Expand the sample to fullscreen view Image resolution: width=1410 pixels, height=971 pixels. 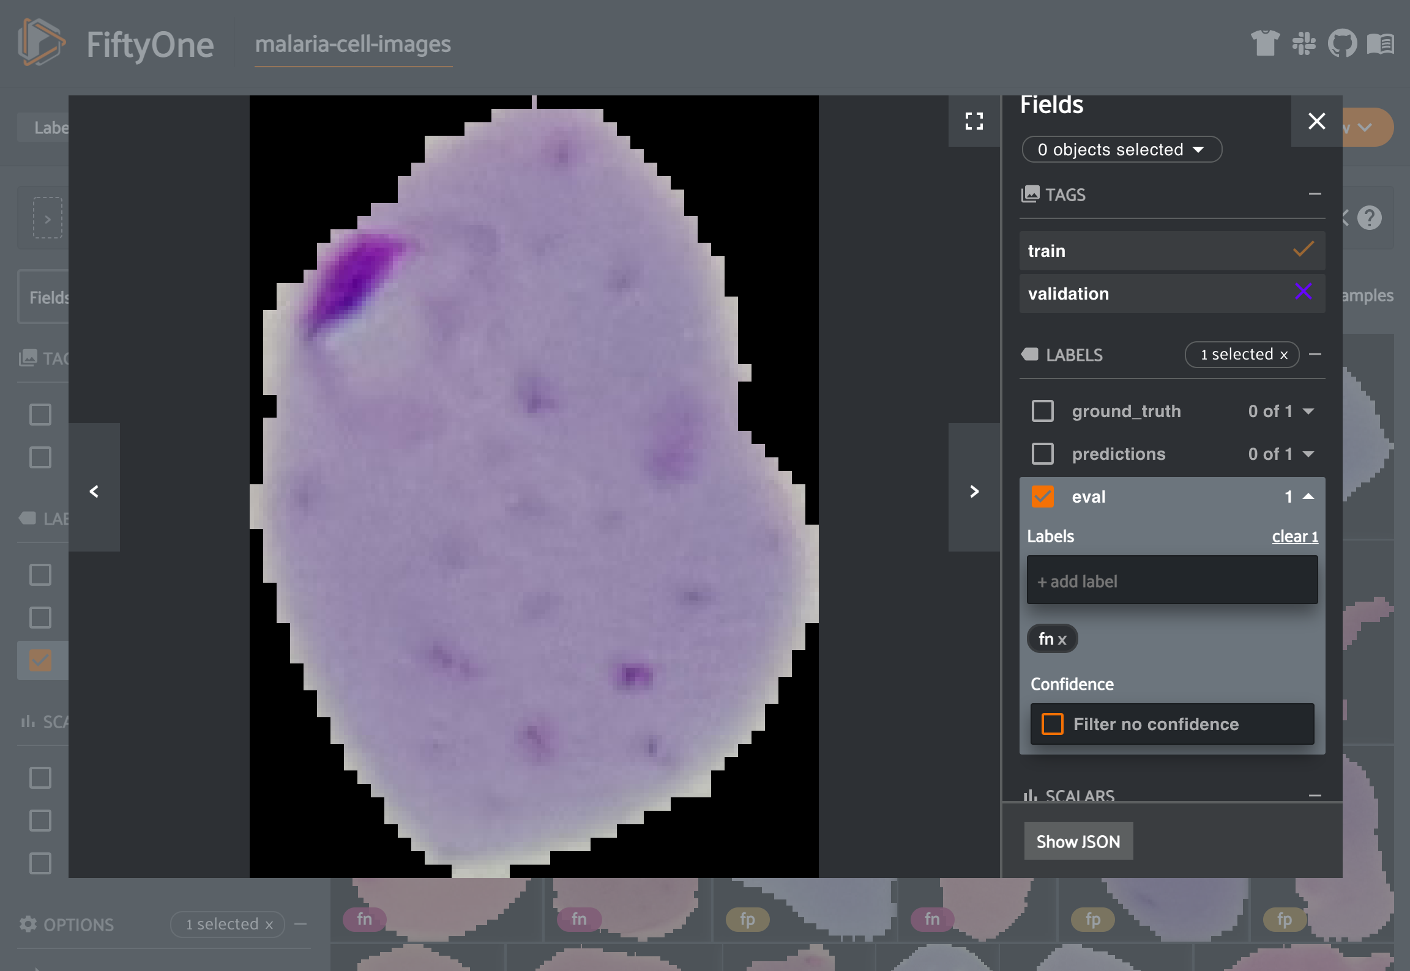pos(974,122)
